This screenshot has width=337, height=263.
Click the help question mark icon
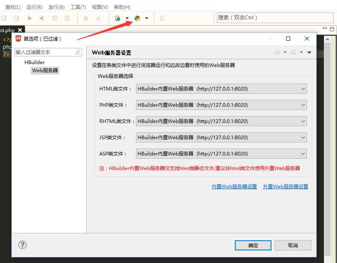(22, 245)
